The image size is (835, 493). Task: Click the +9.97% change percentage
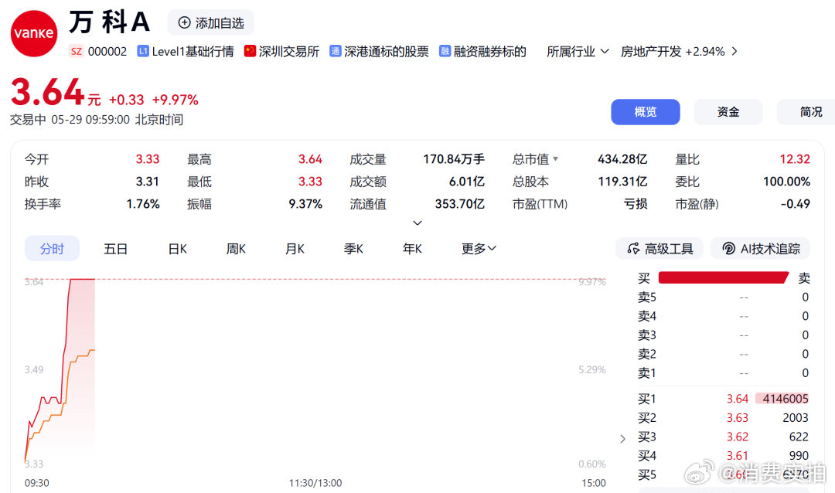pos(176,100)
